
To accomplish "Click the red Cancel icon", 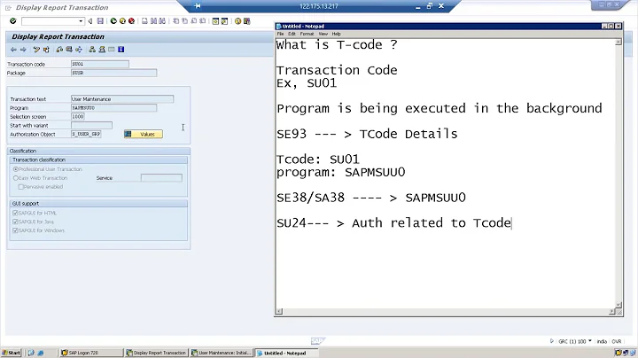I will (131, 21).
